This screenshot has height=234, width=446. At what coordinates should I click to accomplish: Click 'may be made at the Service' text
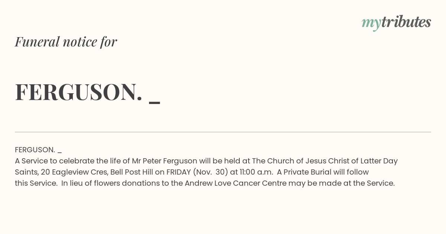coord(342,183)
